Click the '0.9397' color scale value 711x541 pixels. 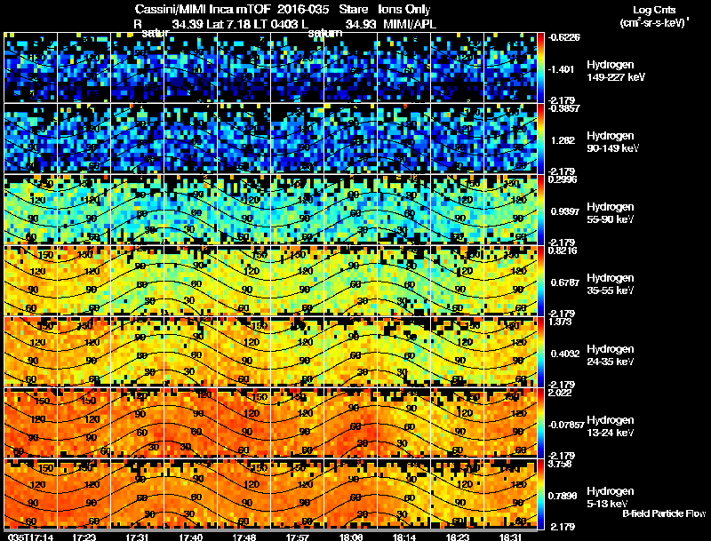tap(565, 211)
